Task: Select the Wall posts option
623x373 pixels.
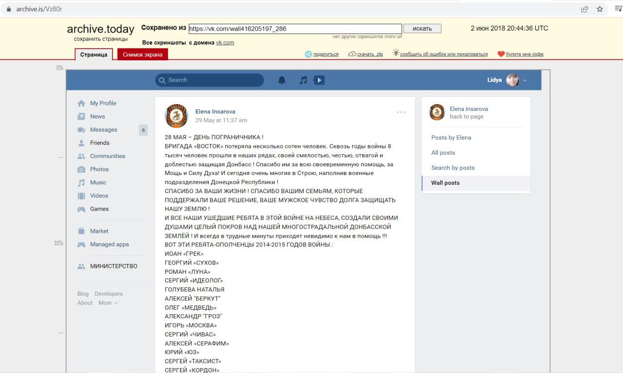Action: tap(476, 183)
